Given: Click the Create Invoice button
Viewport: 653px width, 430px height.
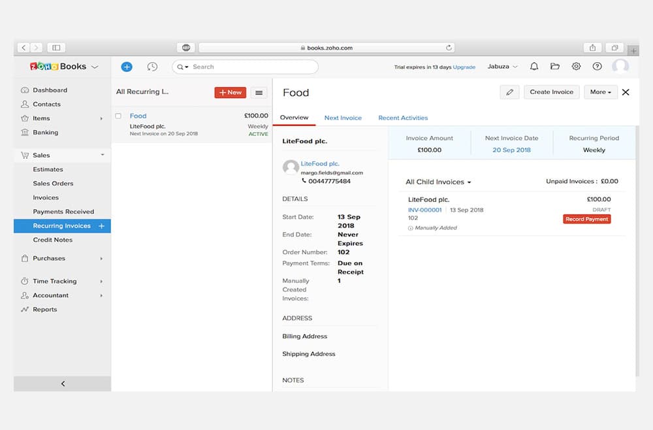Looking at the screenshot, I should click(x=551, y=92).
